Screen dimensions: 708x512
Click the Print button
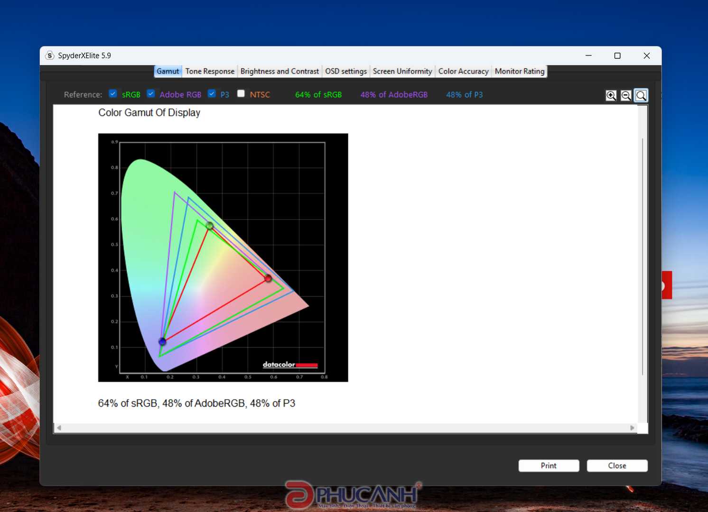coord(549,466)
